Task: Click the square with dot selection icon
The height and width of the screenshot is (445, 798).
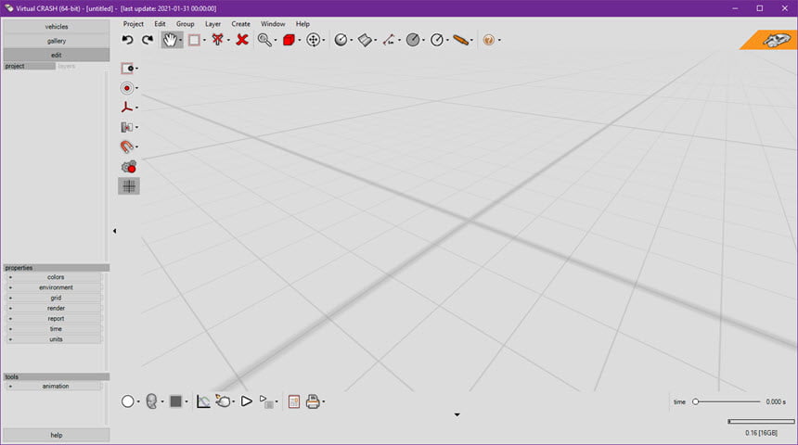Action: (x=127, y=69)
